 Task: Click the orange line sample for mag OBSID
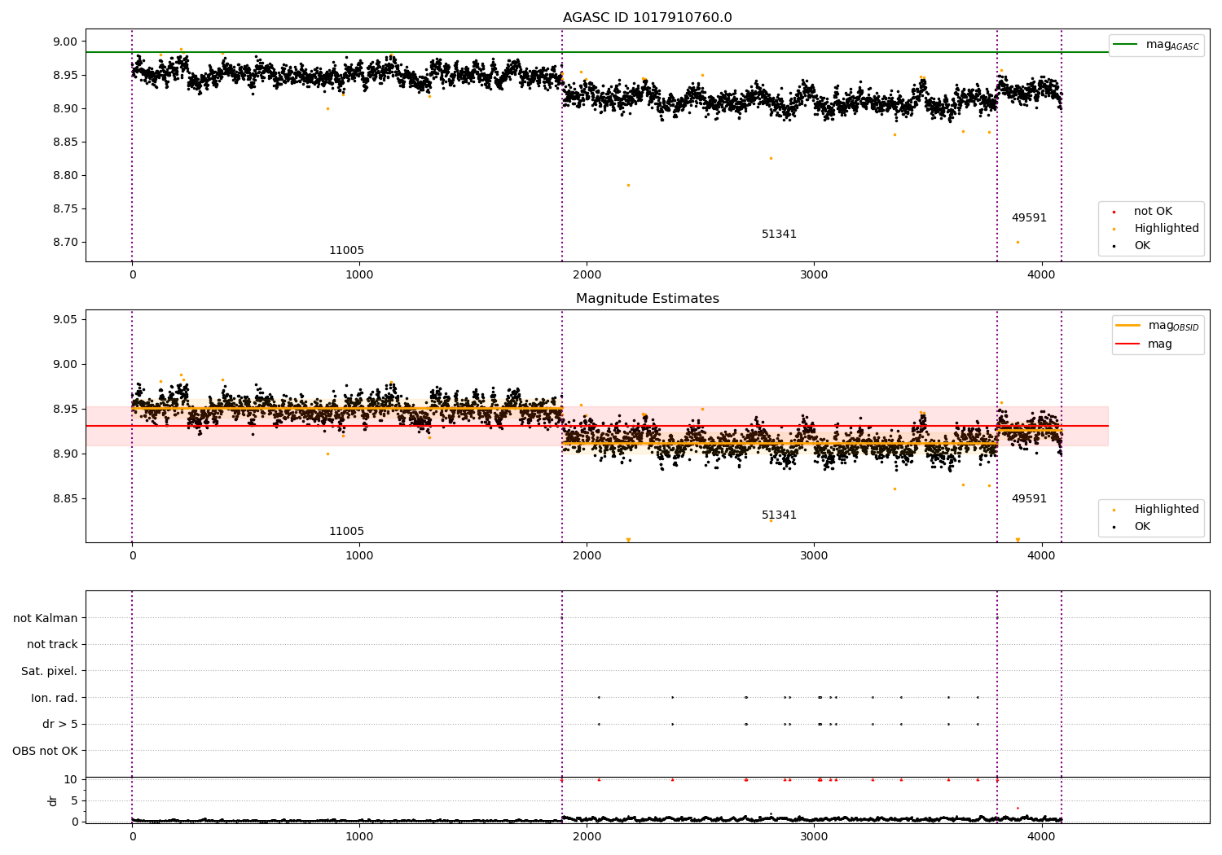(1127, 325)
